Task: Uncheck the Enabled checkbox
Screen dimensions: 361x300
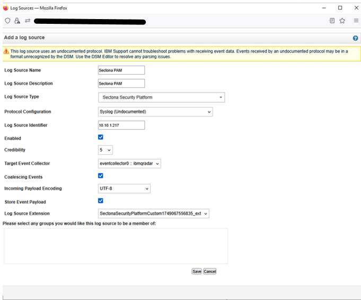Action: click(x=101, y=137)
